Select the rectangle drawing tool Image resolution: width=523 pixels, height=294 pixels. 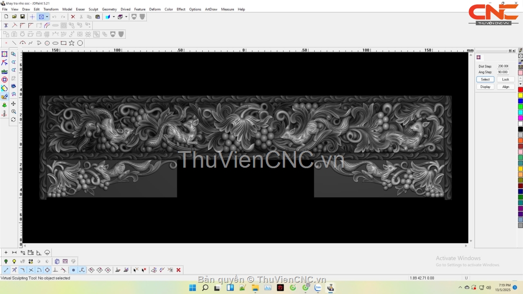pos(64,43)
